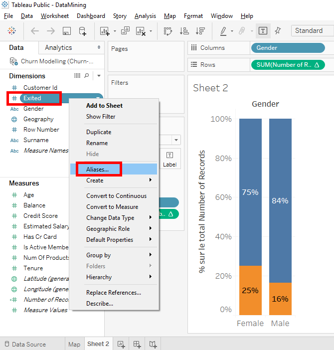This screenshot has height=350, width=334.
Task: Expand the Create submenu
Action: click(x=119, y=180)
